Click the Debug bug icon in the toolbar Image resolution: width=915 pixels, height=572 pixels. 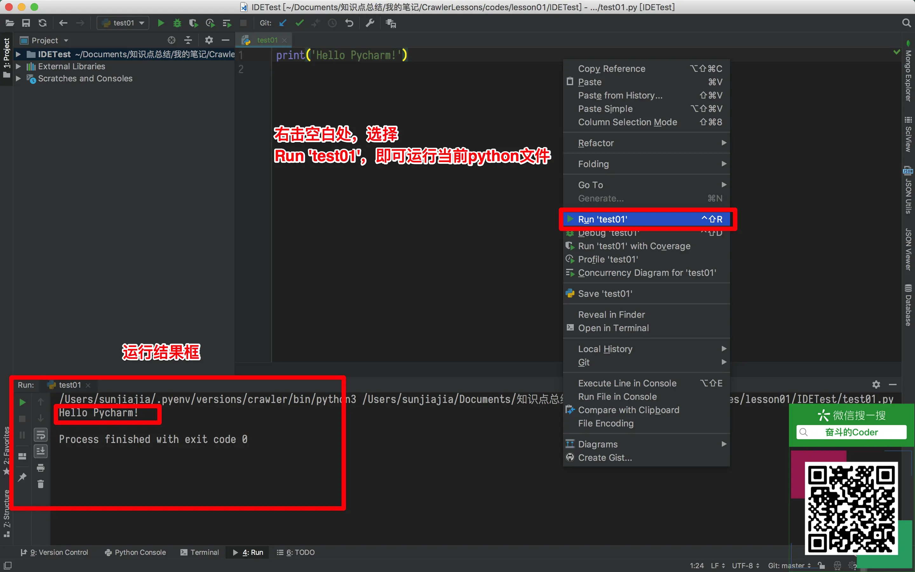point(177,23)
